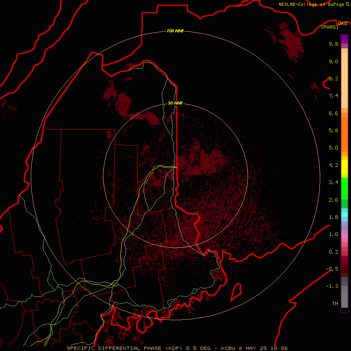Click the 2.6 scale value
The width and height of the screenshot is (351, 351).
pyautogui.click(x=333, y=200)
